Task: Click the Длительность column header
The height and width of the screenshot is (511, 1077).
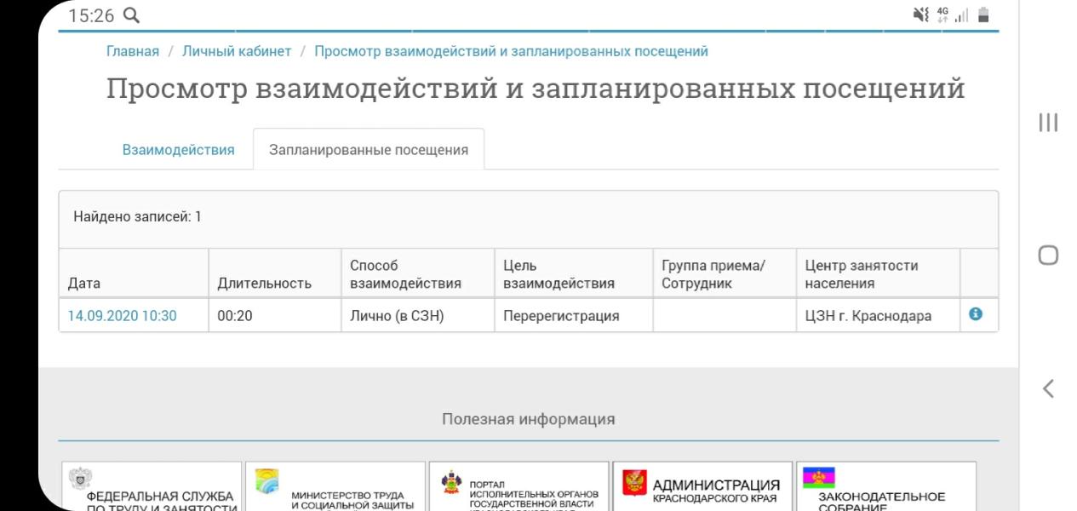Action: [x=264, y=284]
